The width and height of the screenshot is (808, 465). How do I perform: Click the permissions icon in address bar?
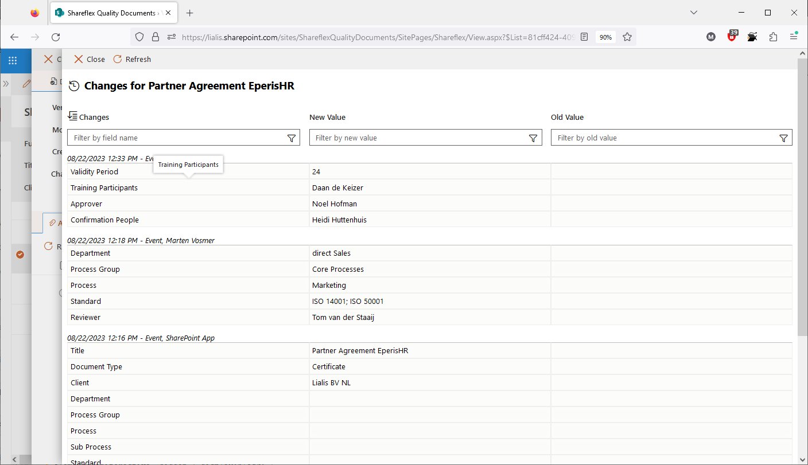click(x=171, y=37)
